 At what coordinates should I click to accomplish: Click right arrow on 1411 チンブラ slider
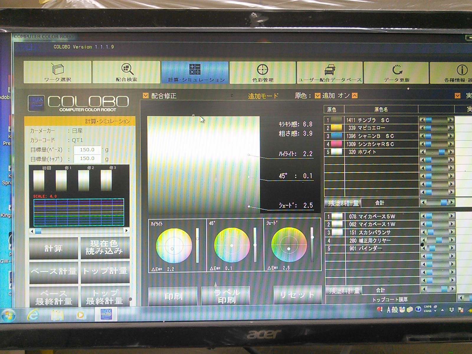450,120
